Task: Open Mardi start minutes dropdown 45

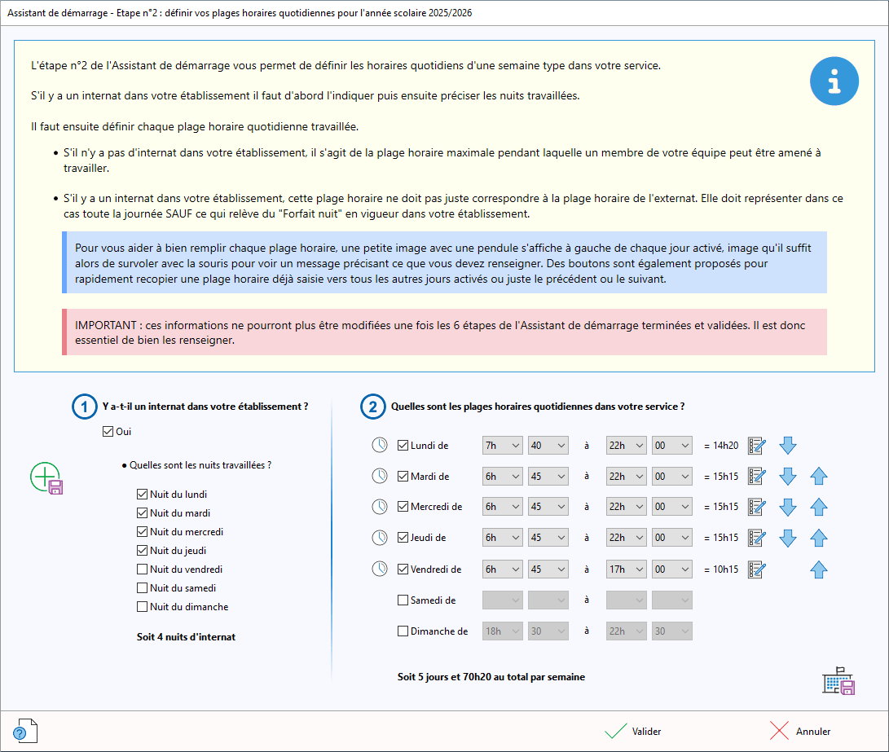Action: (x=548, y=477)
